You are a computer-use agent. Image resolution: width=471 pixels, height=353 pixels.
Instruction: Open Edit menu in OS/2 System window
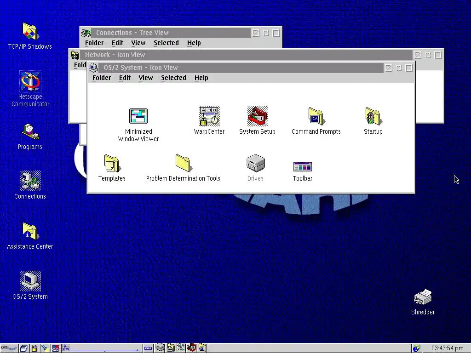(x=125, y=78)
